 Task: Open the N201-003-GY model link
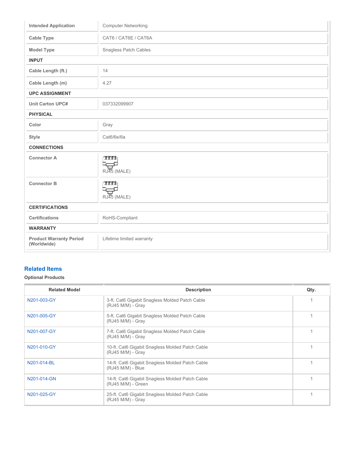(x=41, y=300)
